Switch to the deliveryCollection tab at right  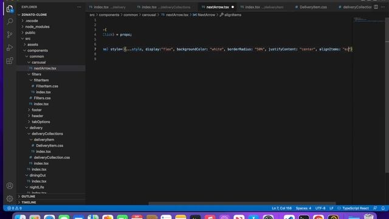click(x=355, y=7)
